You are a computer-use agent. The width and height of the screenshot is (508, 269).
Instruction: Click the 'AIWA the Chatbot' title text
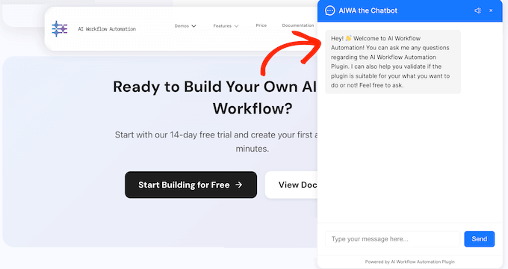coord(368,10)
